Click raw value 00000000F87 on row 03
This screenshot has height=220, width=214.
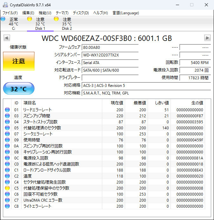[x=190, y=116]
